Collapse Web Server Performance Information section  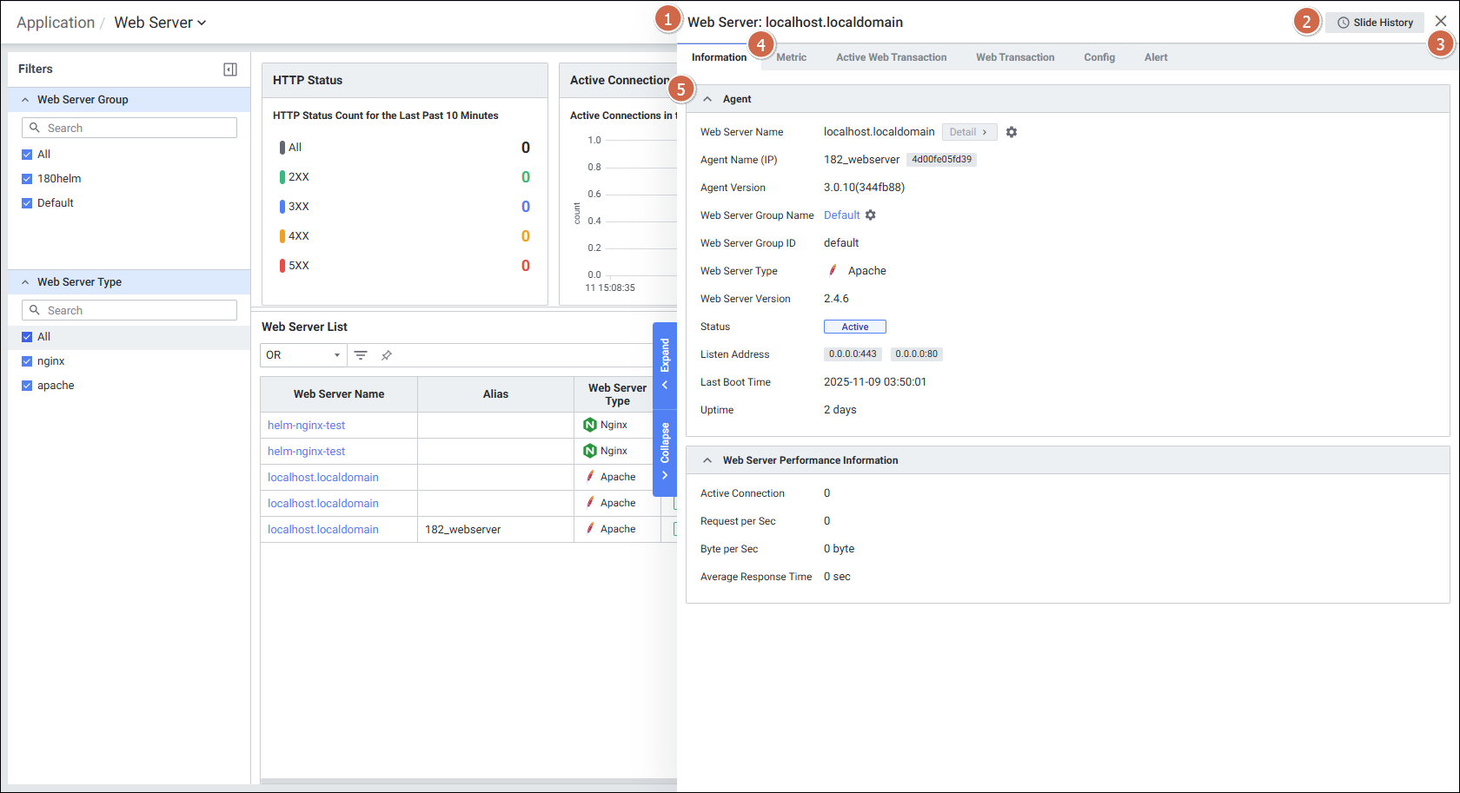pos(707,460)
